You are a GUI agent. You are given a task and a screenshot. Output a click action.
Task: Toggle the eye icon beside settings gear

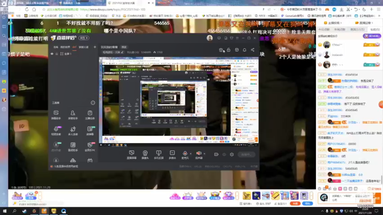[x=224, y=154]
